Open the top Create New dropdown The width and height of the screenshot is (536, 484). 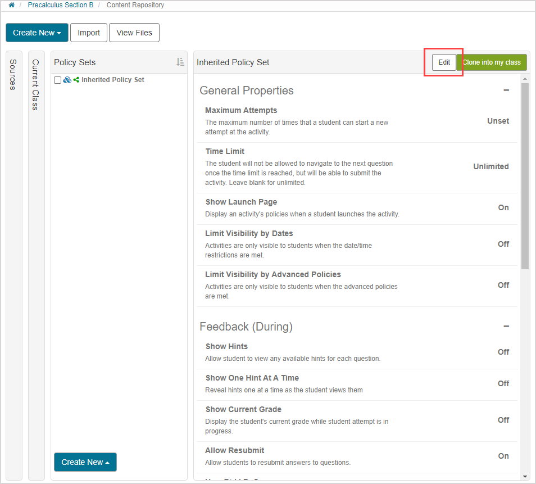pyautogui.click(x=37, y=33)
